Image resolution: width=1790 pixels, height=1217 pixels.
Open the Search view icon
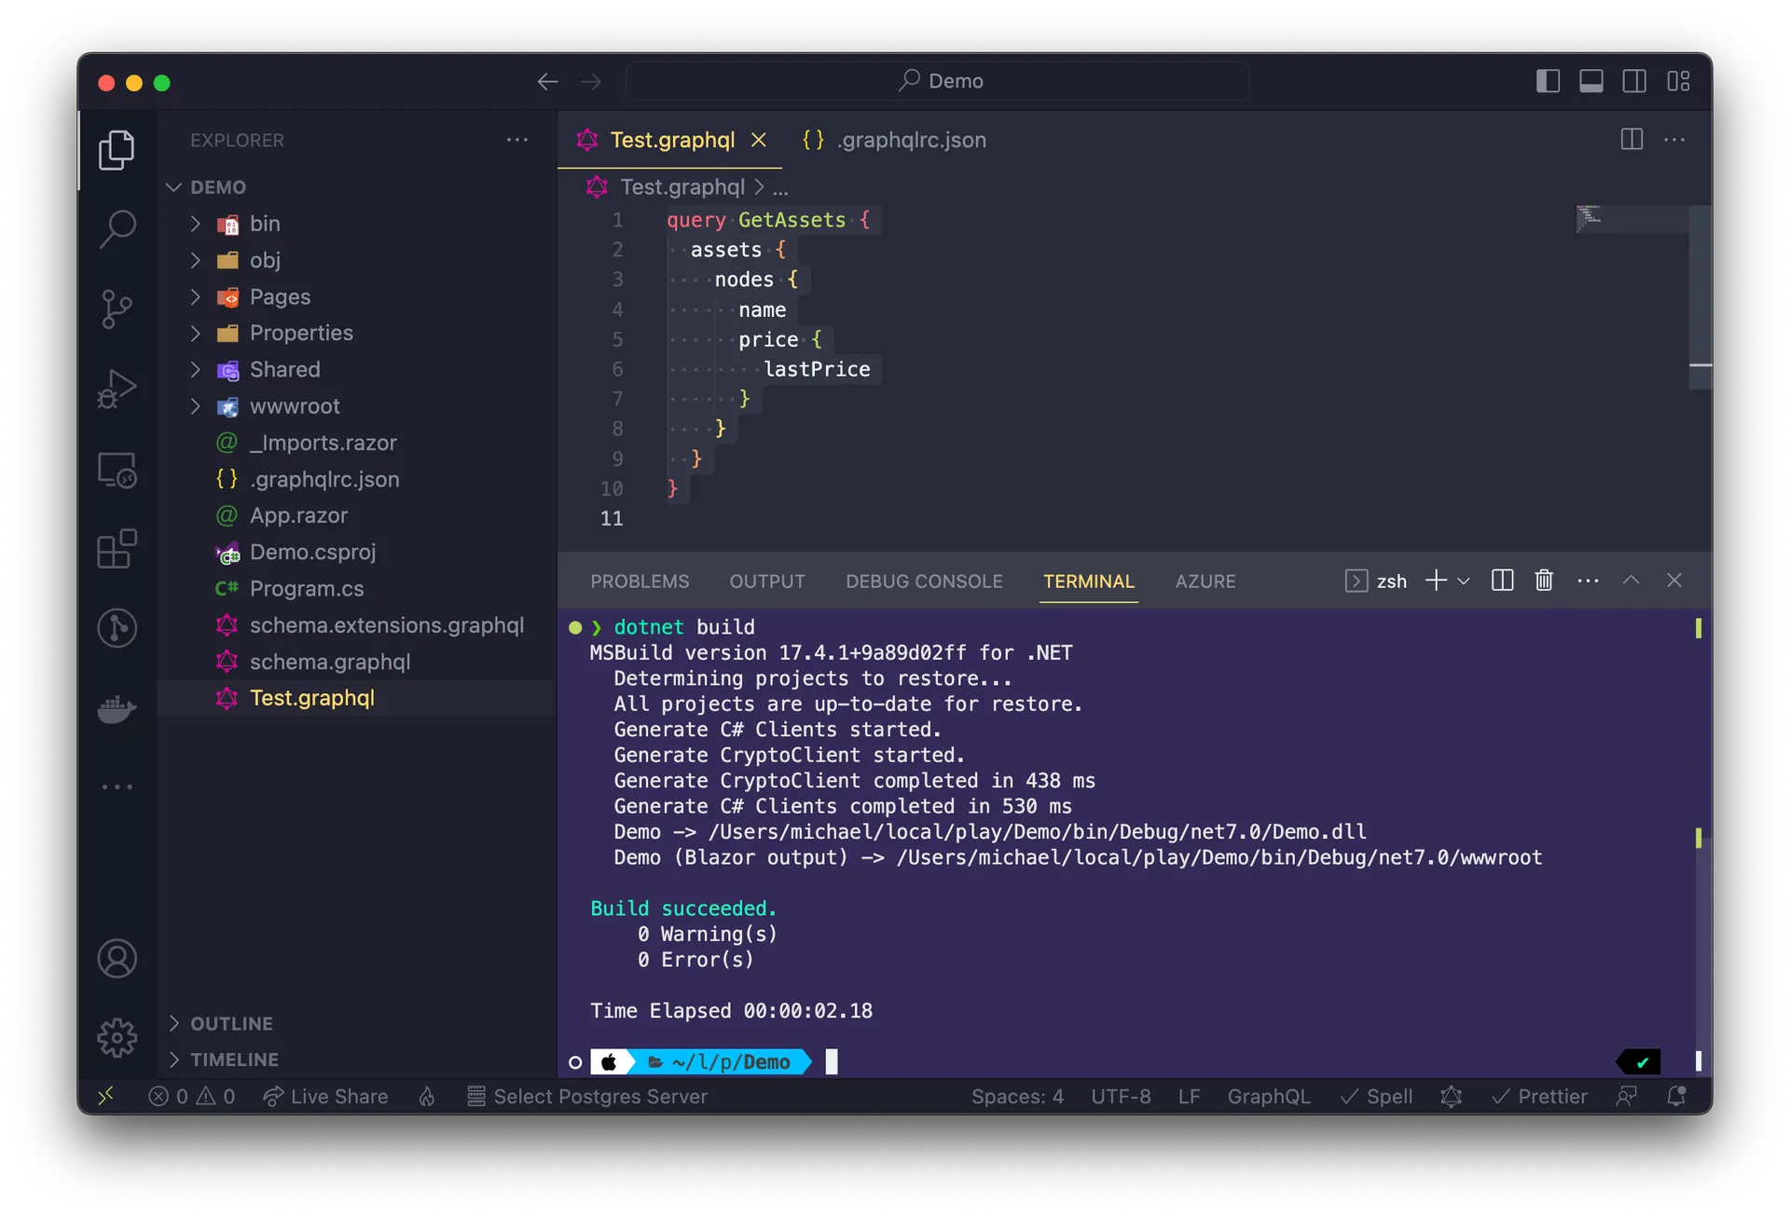(117, 228)
